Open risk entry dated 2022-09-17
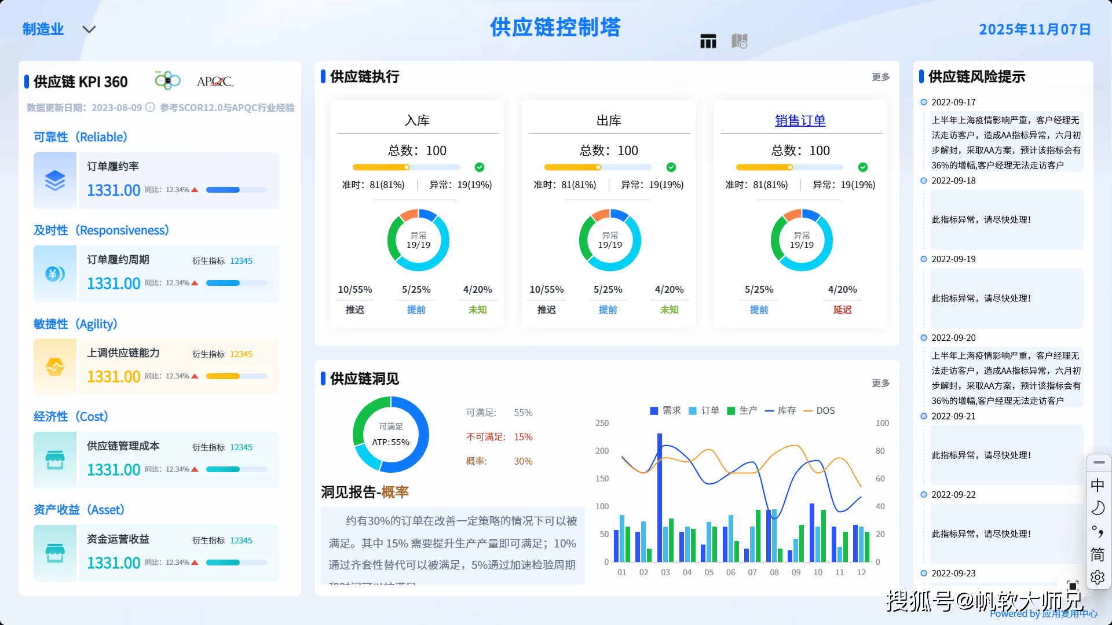Screen dimensions: 1112x625 [1007, 142]
